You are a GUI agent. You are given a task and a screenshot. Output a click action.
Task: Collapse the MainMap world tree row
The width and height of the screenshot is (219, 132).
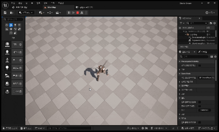click(x=184, y=32)
